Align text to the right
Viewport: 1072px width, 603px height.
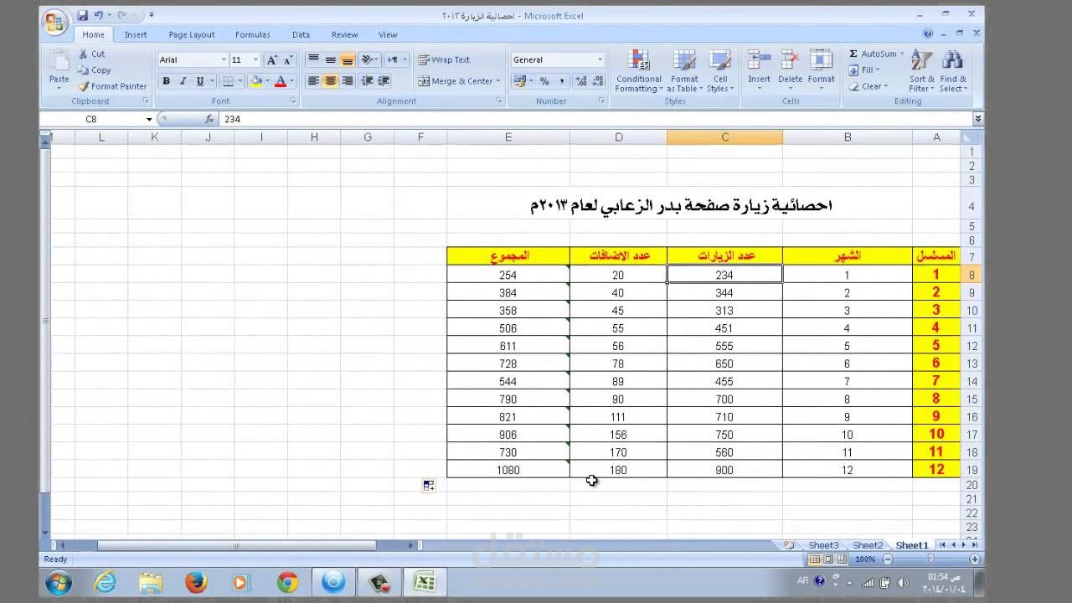pyautogui.click(x=347, y=81)
